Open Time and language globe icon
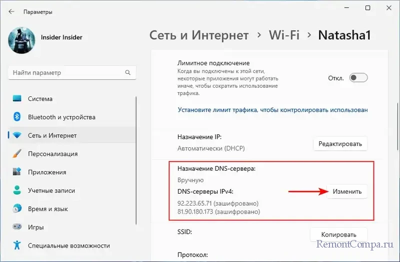The image size is (400, 262). [x=17, y=209]
